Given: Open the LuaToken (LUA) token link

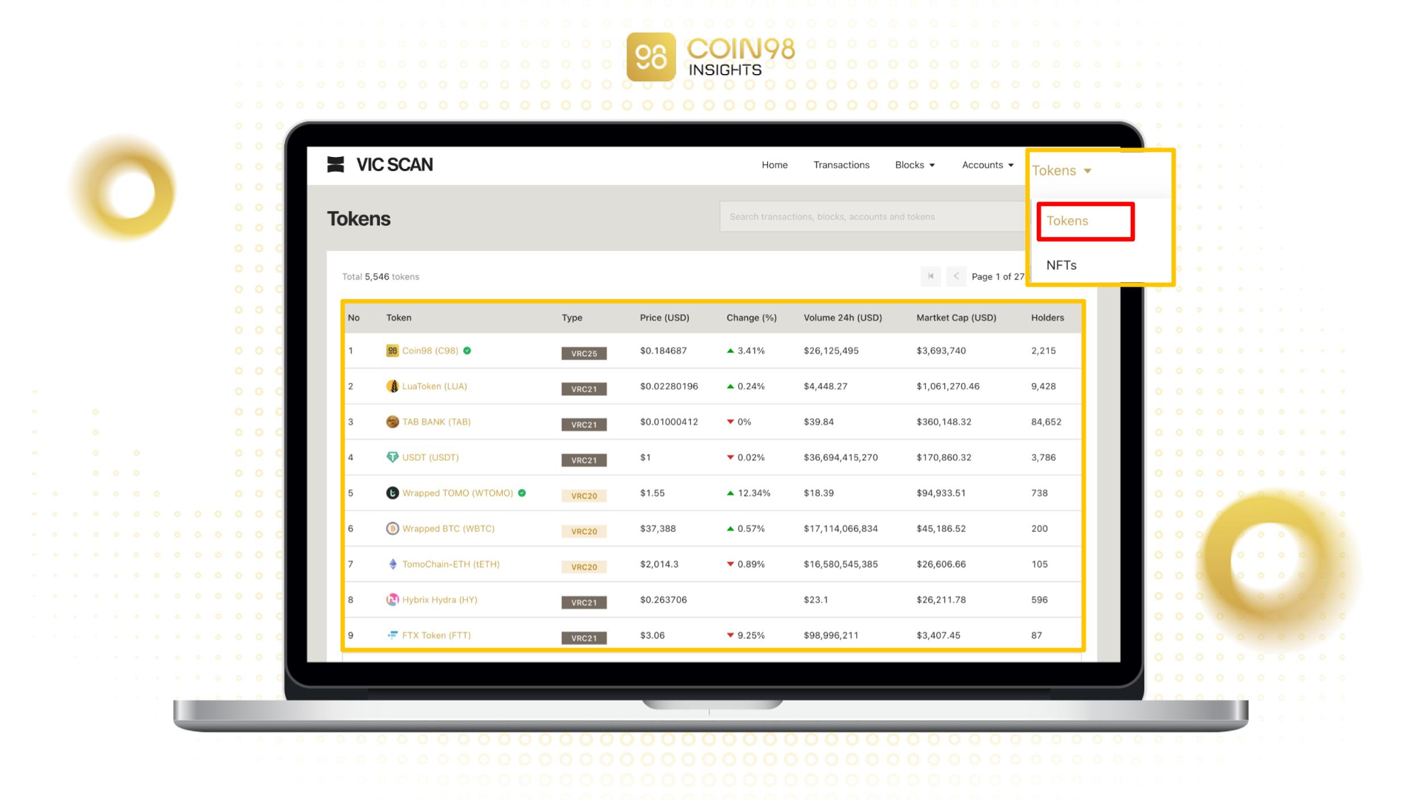Looking at the screenshot, I should (435, 387).
